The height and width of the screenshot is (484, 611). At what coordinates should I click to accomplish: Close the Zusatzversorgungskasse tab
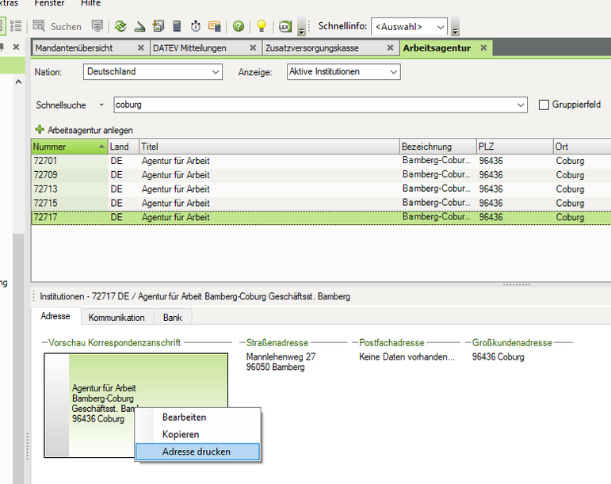[x=390, y=48]
